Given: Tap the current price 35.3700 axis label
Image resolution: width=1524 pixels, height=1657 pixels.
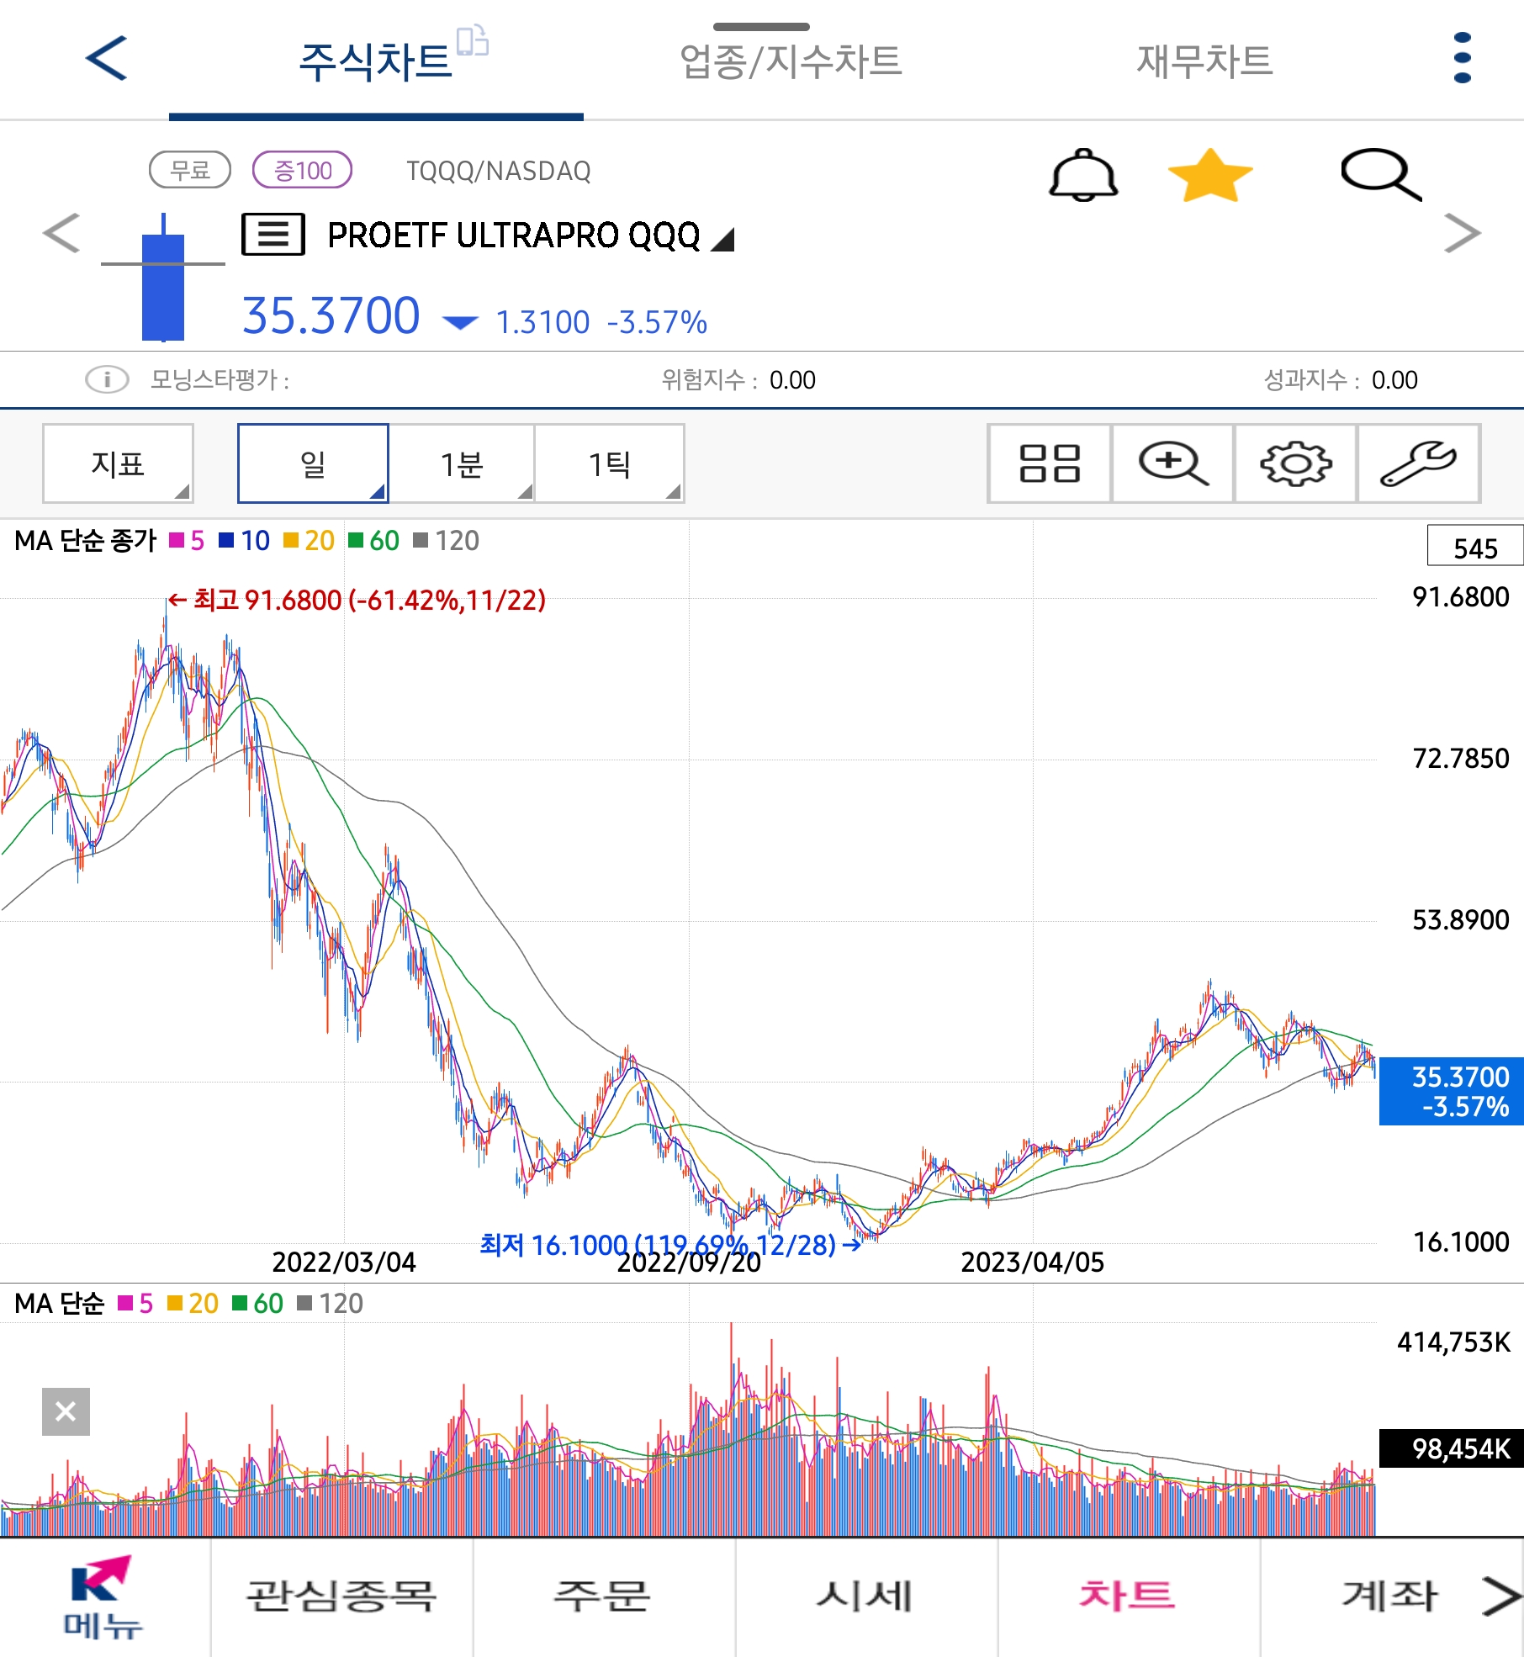Looking at the screenshot, I should tap(1452, 1091).
